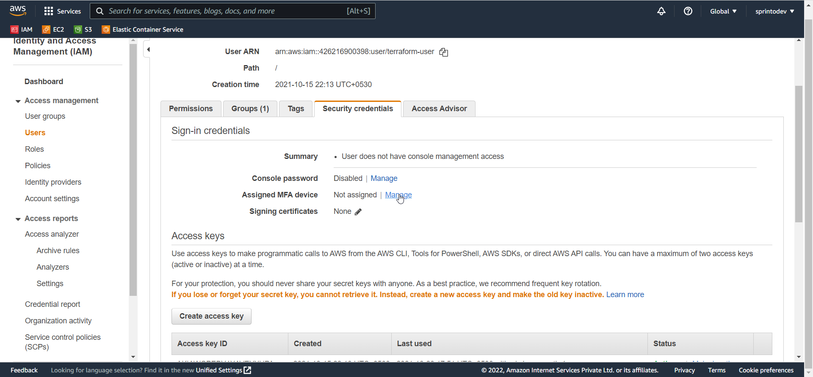Open the Learn more link
This screenshot has height=377, width=813.
click(x=625, y=295)
